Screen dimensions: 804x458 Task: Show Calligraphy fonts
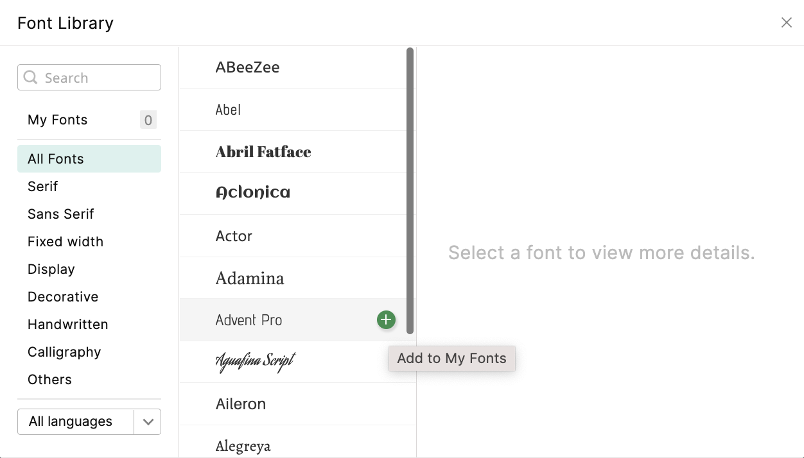tap(64, 352)
